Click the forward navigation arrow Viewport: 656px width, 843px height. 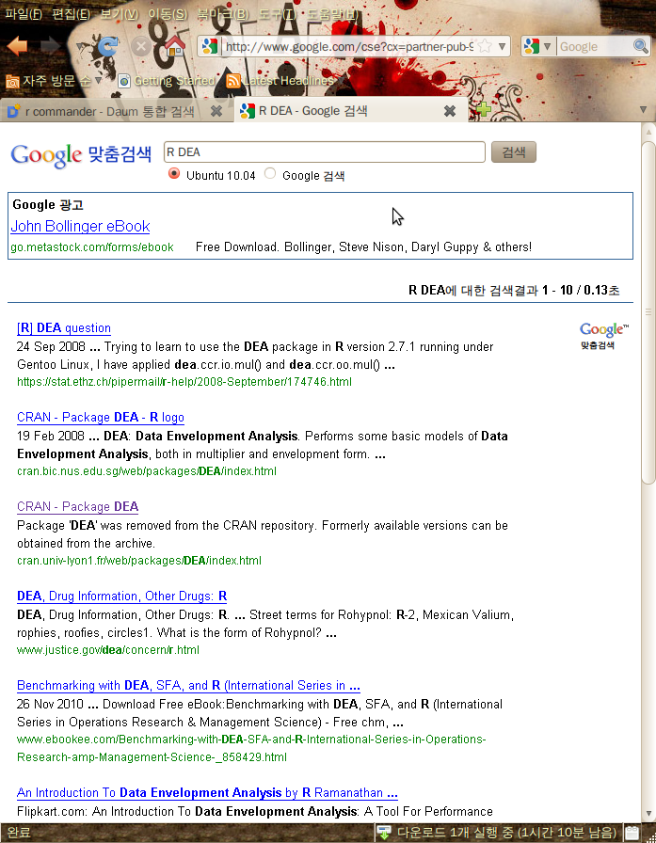pos(50,46)
